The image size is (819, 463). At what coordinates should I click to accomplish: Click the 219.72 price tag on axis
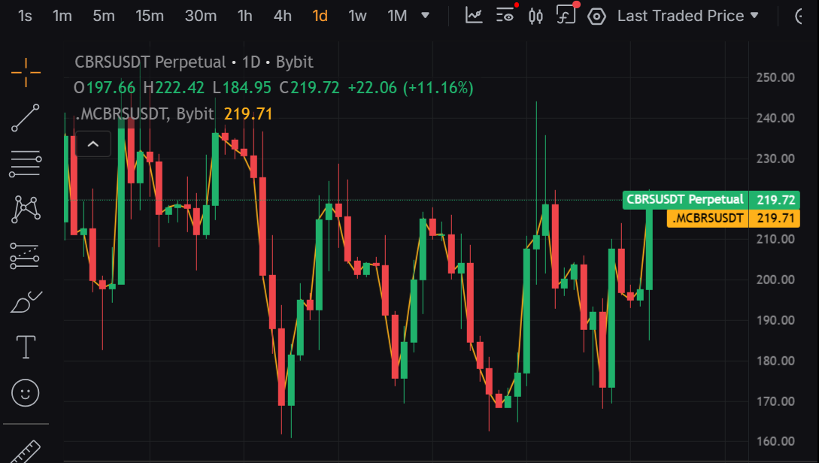tap(775, 199)
